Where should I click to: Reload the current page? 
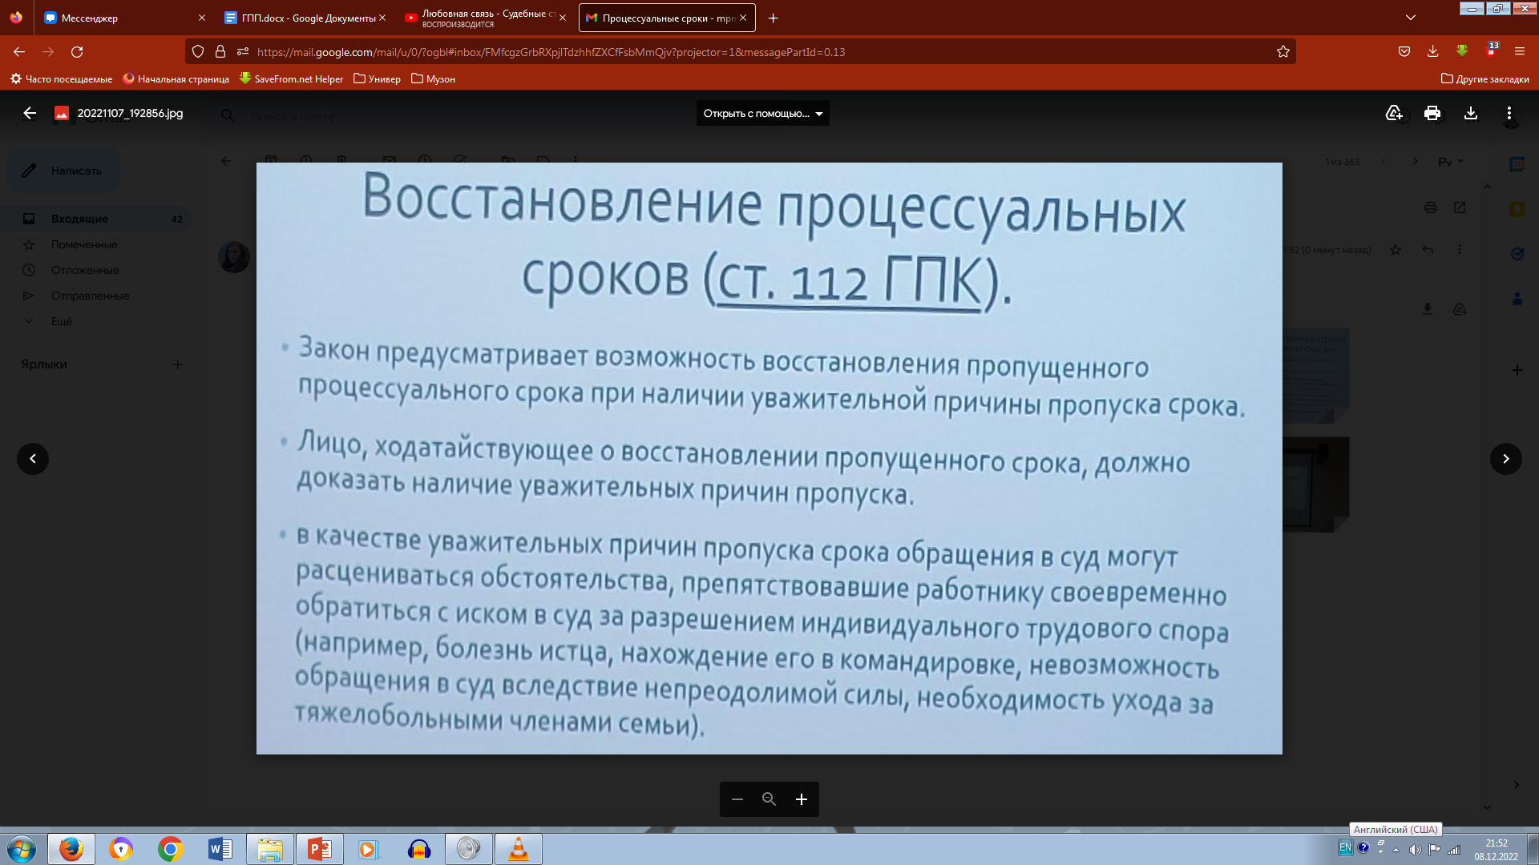point(77,52)
